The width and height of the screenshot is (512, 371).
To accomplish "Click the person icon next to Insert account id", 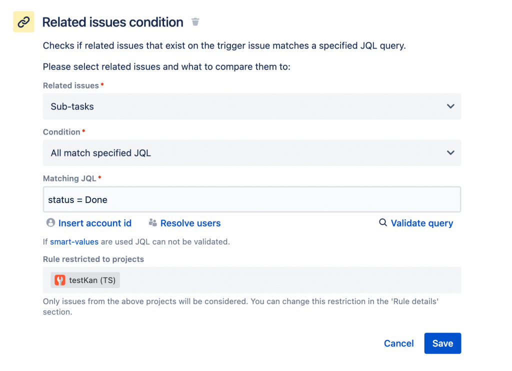I will (x=50, y=222).
